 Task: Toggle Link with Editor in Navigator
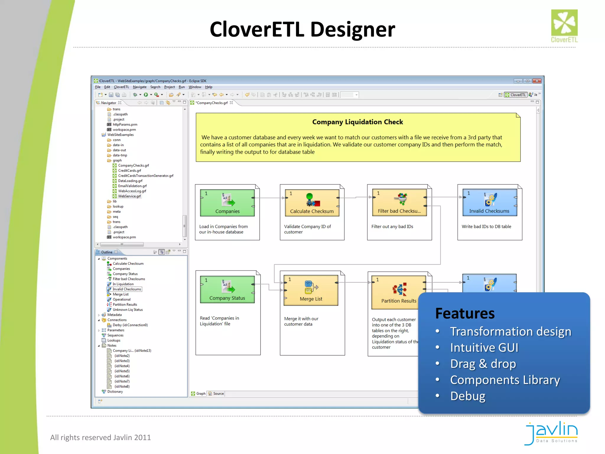pyautogui.click(x=168, y=103)
